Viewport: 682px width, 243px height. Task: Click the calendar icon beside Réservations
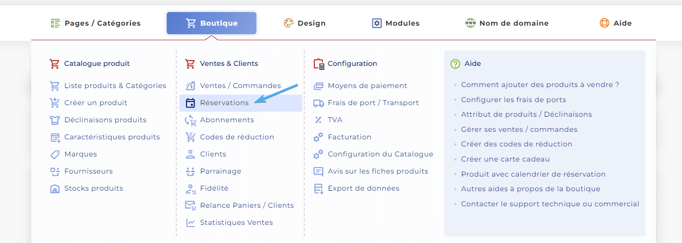[x=190, y=103]
